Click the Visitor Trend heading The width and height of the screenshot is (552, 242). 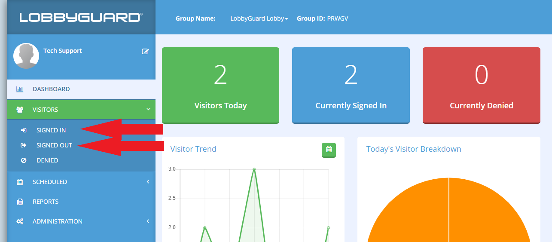point(193,149)
